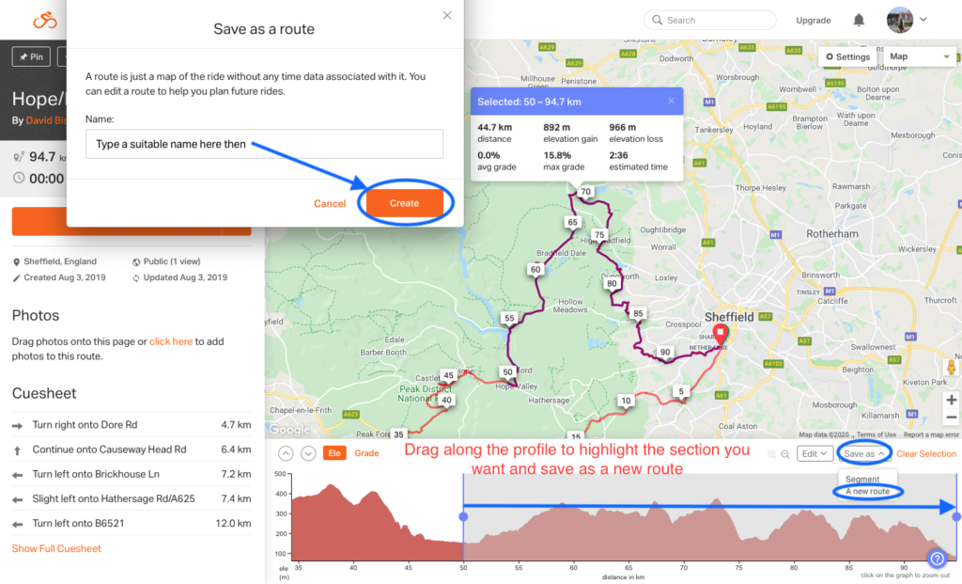Click the search magnifier icon
962x584 pixels.
coord(657,20)
